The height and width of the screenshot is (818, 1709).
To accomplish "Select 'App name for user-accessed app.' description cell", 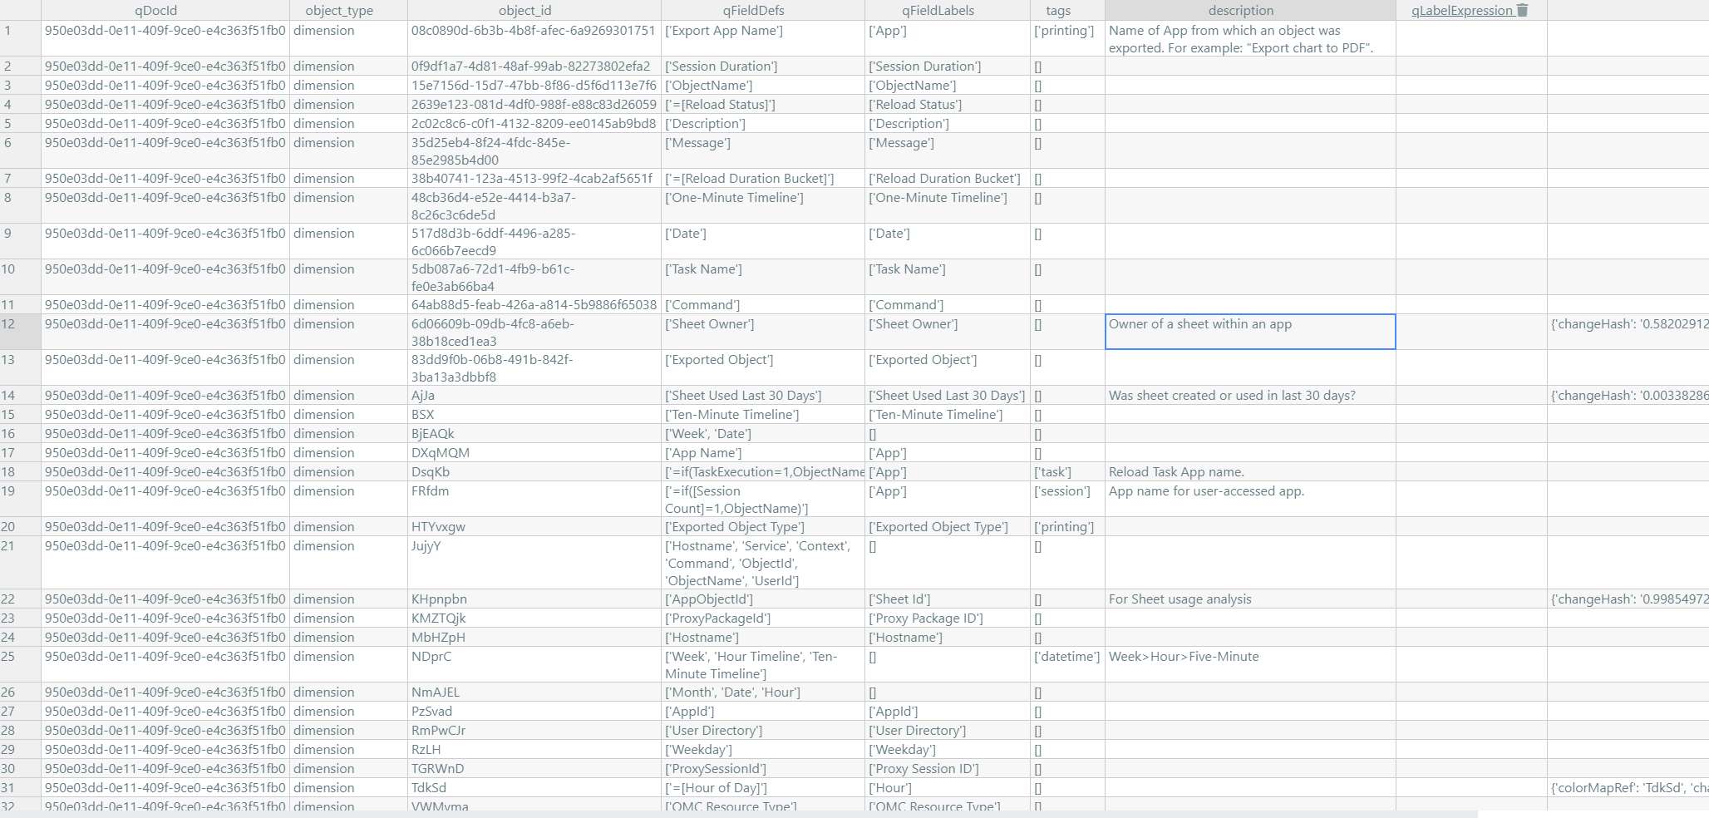I will (1250, 499).
